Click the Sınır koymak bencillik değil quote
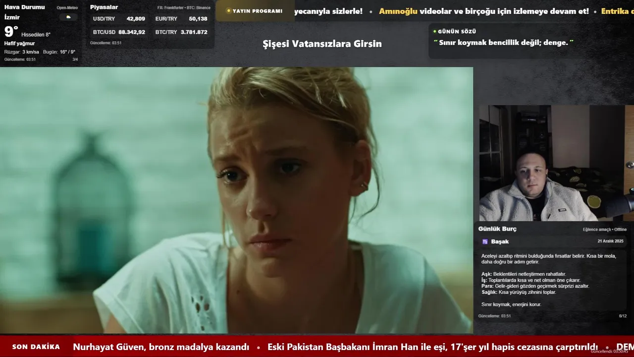 pyautogui.click(x=503, y=43)
